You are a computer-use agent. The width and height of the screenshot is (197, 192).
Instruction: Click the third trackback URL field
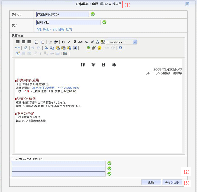(59, 174)
